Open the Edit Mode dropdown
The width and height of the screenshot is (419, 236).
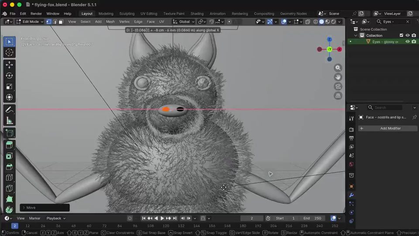point(30,22)
